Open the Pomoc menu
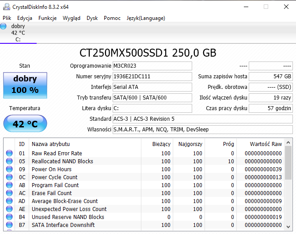 112,18
